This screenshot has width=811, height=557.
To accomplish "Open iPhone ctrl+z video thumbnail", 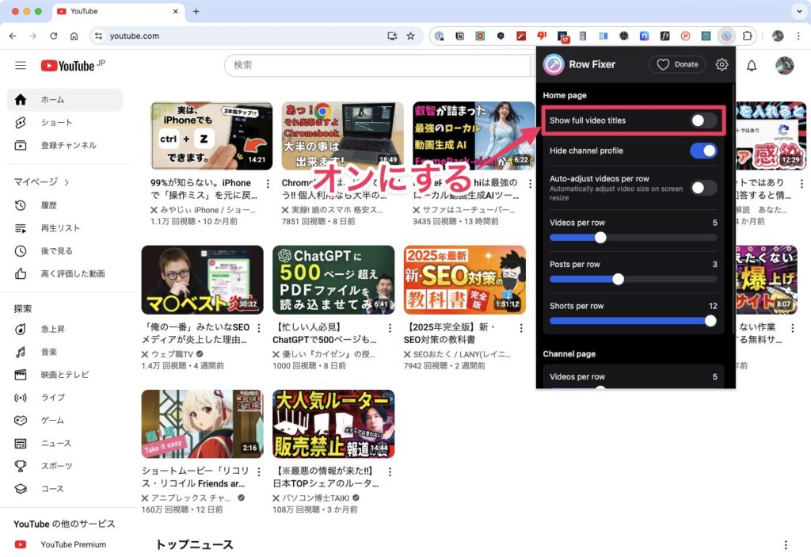I will point(211,135).
